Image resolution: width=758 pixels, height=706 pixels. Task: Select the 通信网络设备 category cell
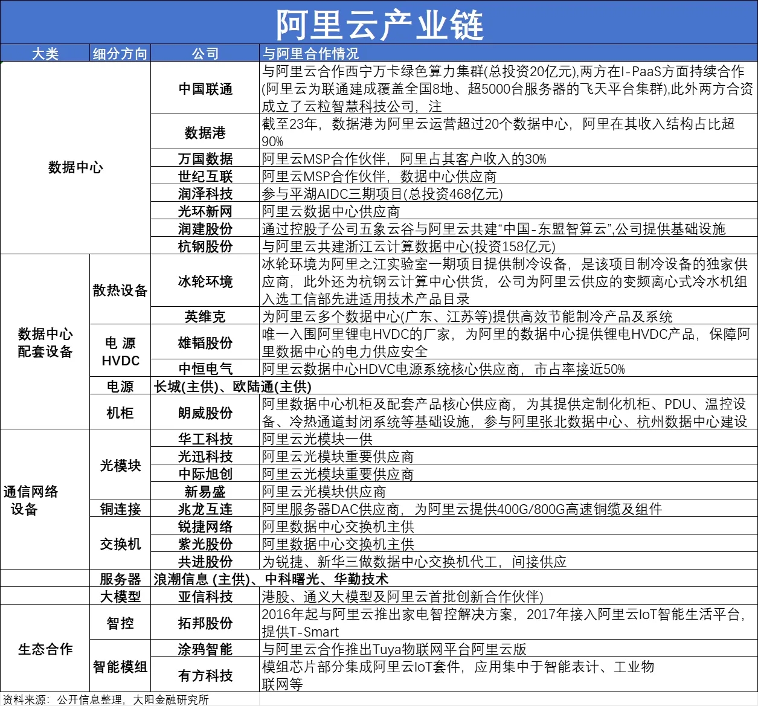tap(45, 500)
